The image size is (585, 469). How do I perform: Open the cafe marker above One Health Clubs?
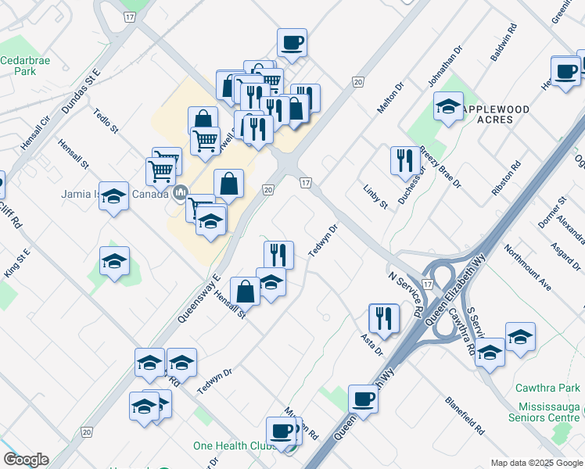[x=281, y=431]
